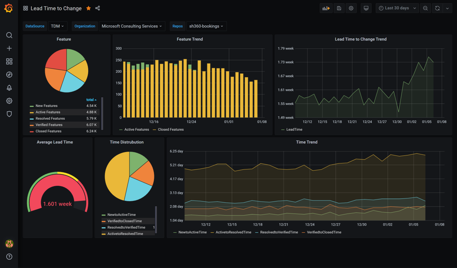Open the Alerting bell icon
The height and width of the screenshot is (268, 457).
point(9,88)
